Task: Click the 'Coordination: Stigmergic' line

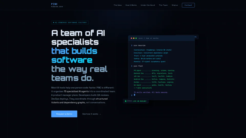Action: tap(153, 50)
